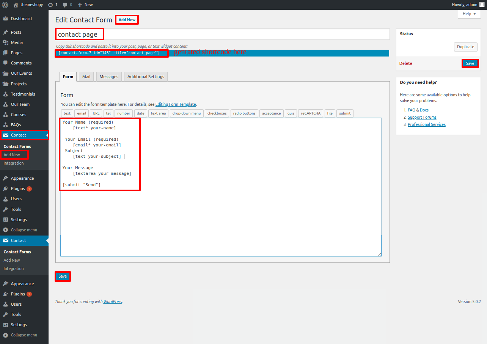Open the Messages tab
This screenshot has height=344, width=487.
tap(109, 77)
